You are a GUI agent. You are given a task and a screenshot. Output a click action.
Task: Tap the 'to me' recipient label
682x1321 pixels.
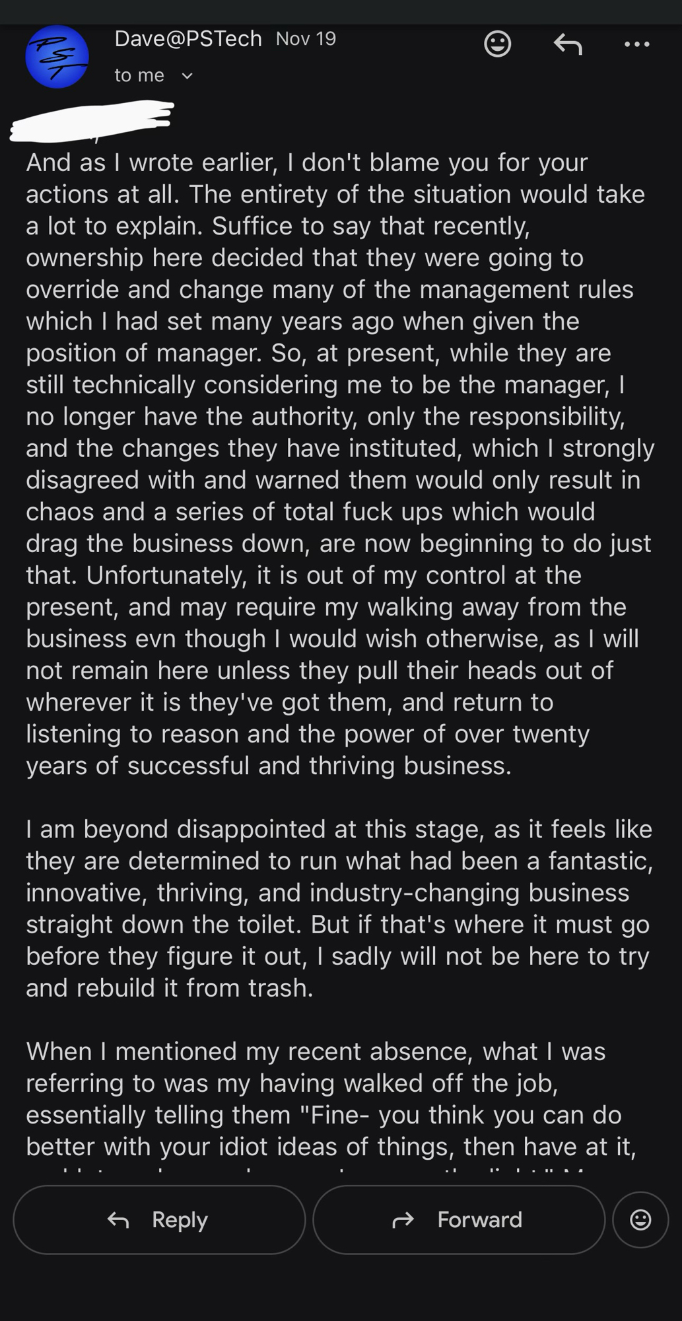[x=139, y=75]
